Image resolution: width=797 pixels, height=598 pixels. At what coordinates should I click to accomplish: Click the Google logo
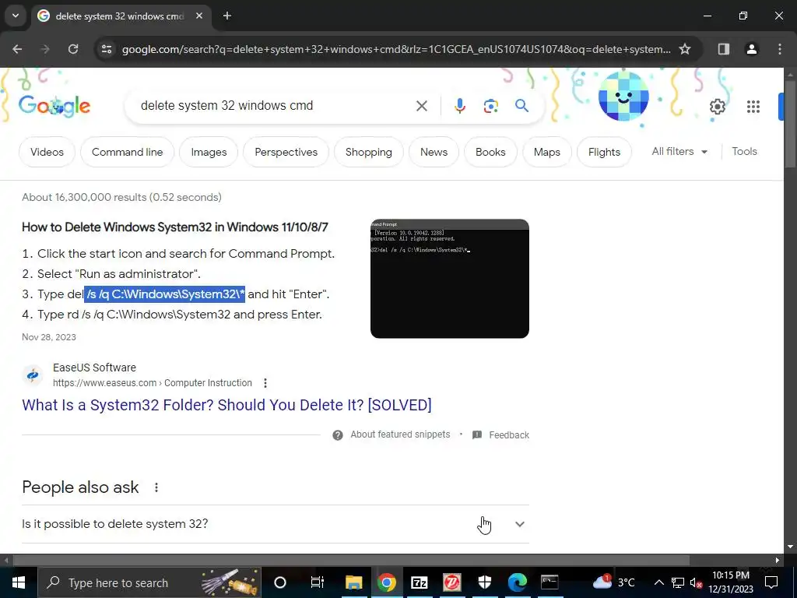[54, 106]
